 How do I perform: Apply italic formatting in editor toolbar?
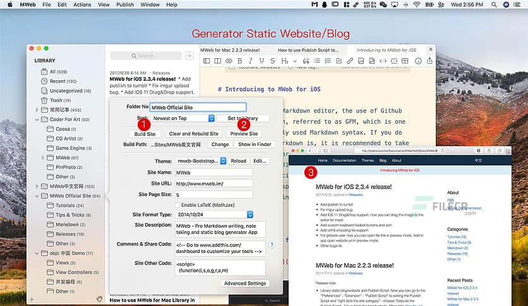tap(251, 61)
